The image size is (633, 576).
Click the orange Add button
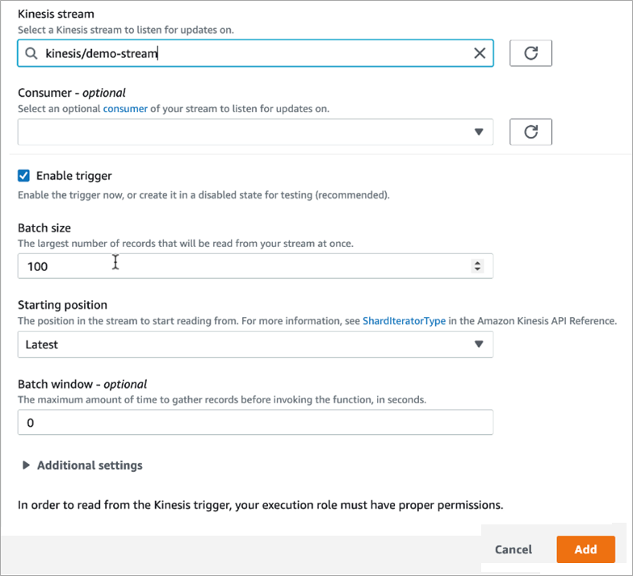tap(586, 549)
